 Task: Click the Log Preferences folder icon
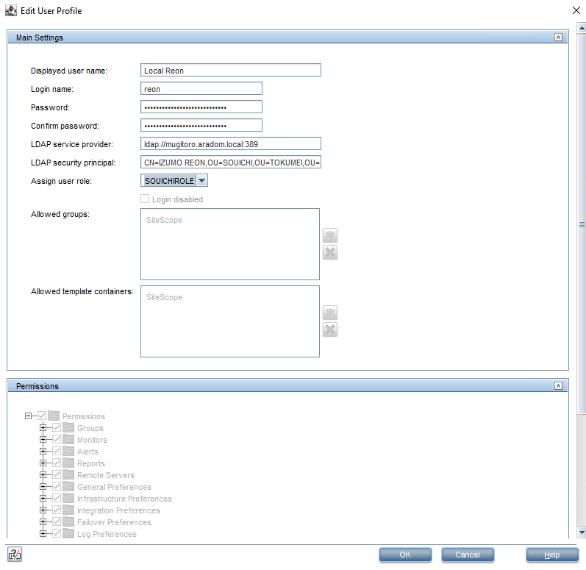[x=68, y=533]
